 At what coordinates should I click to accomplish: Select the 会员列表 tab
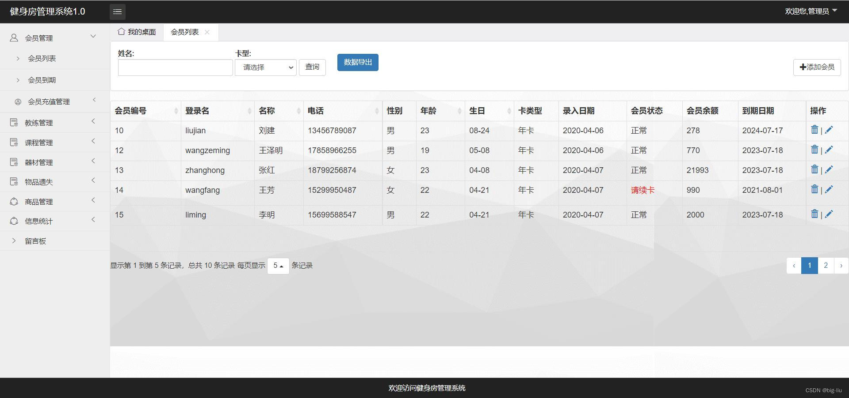185,32
